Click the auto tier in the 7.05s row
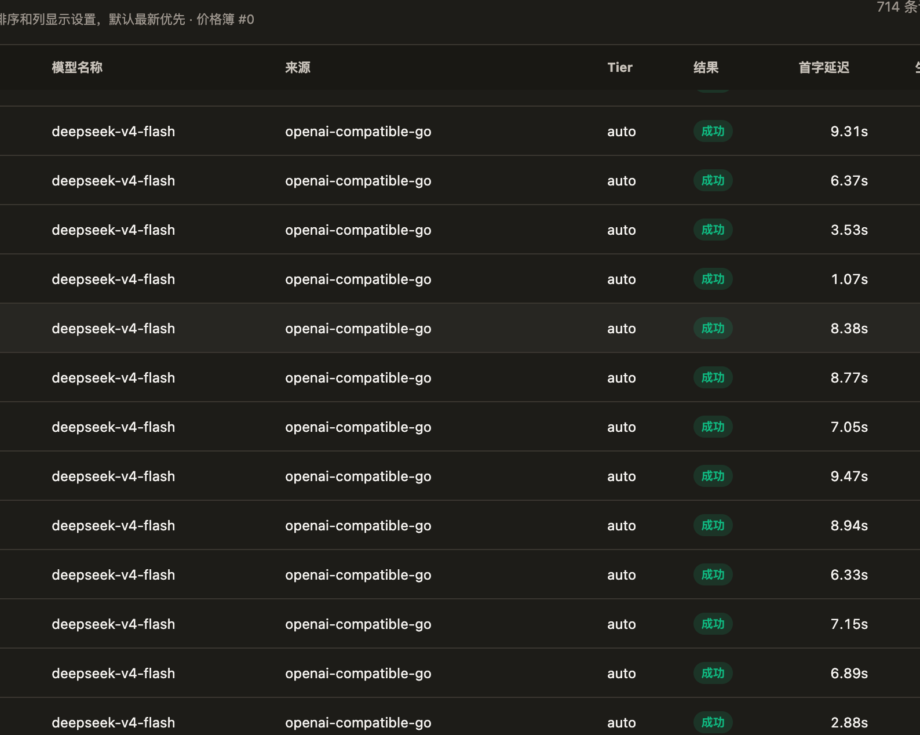This screenshot has width=920, height=735. [622, 427]
